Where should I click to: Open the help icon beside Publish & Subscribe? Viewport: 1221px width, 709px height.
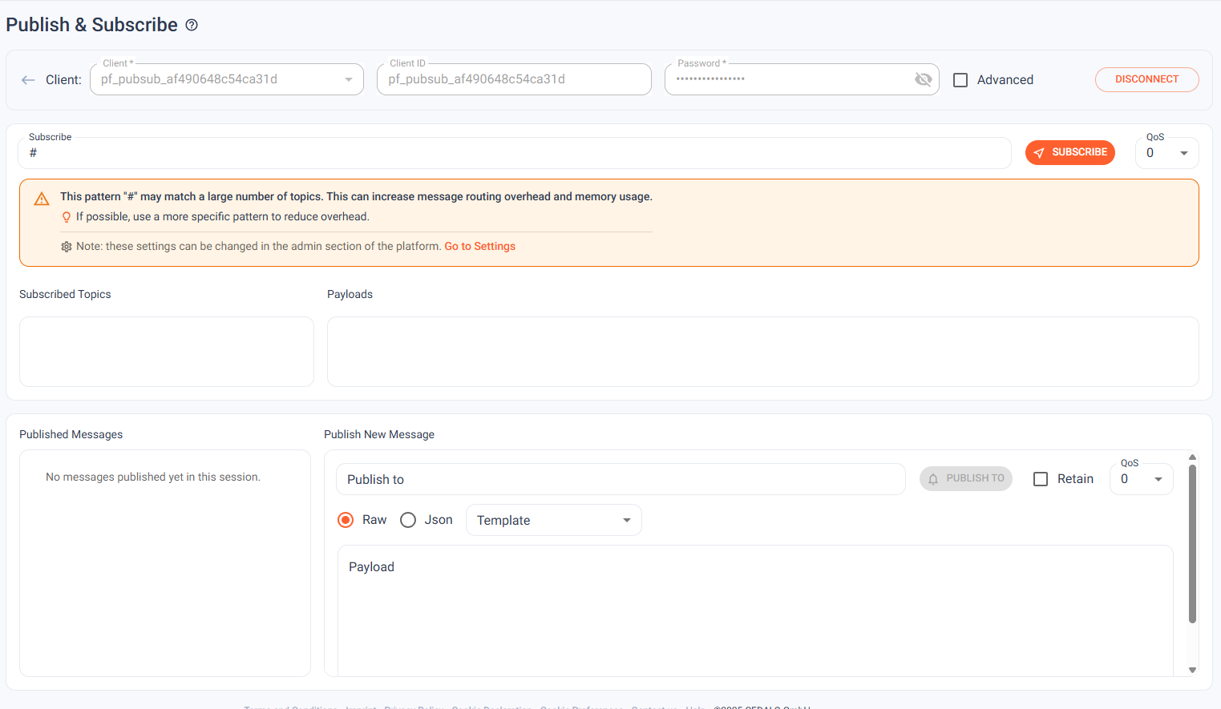click(x=192, y=25)
